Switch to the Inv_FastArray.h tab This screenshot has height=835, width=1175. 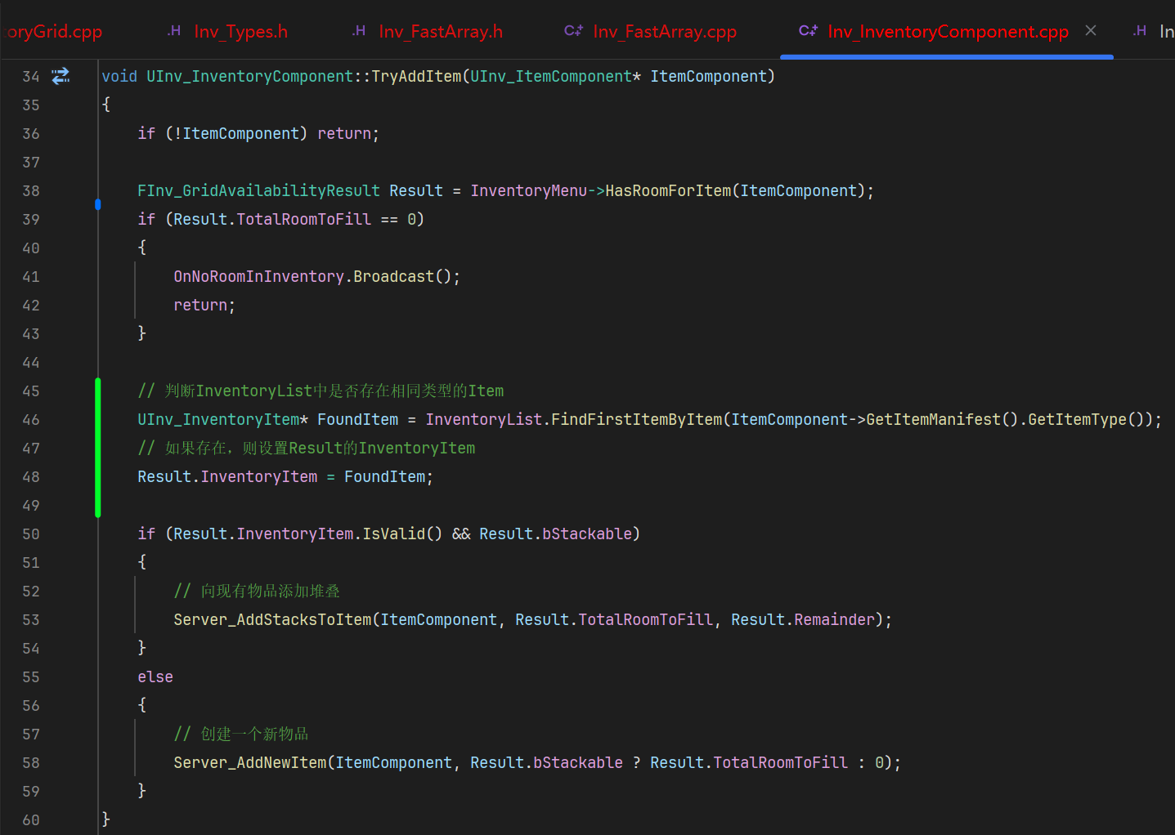[440, 32]
